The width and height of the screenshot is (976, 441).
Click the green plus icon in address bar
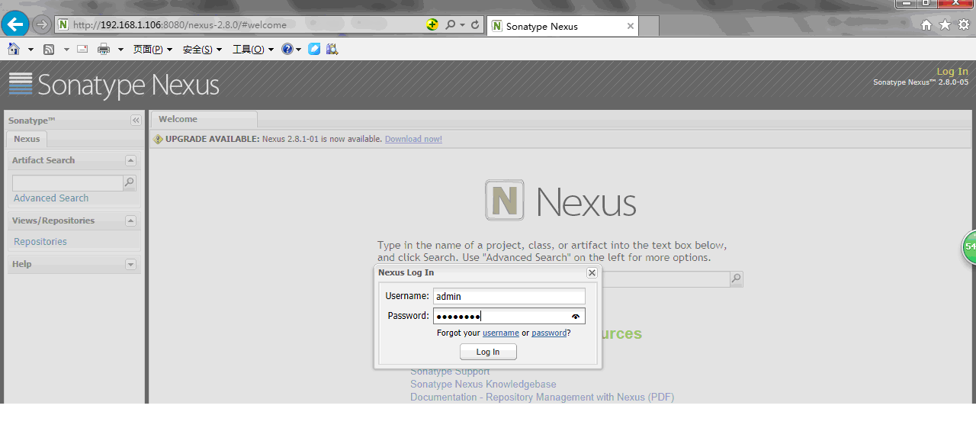point(432,24)
